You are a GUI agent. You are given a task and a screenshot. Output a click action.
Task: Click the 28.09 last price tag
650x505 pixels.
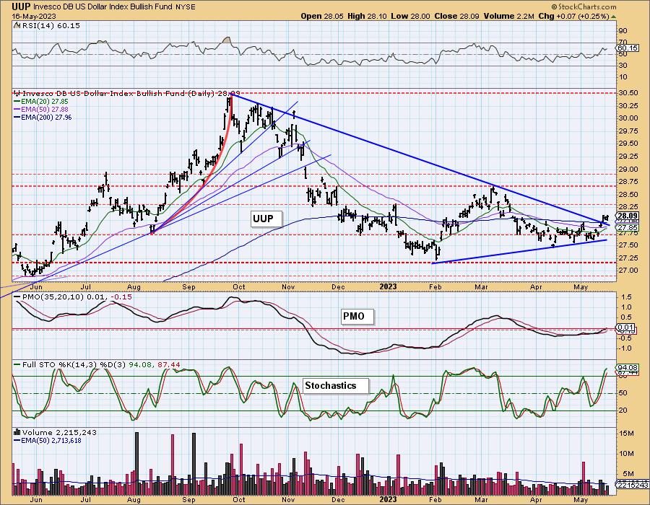click(627, 216)
